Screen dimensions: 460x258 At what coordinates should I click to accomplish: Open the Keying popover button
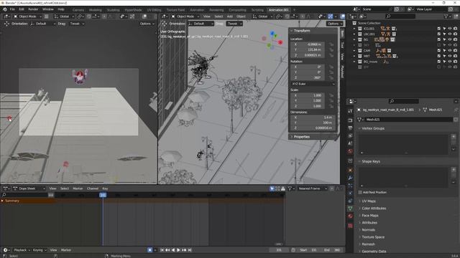[40, 250]
